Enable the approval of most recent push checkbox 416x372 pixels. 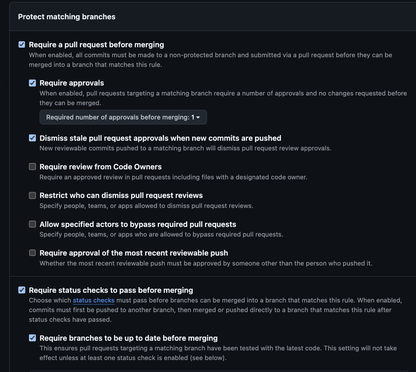[x=32, y=253]
